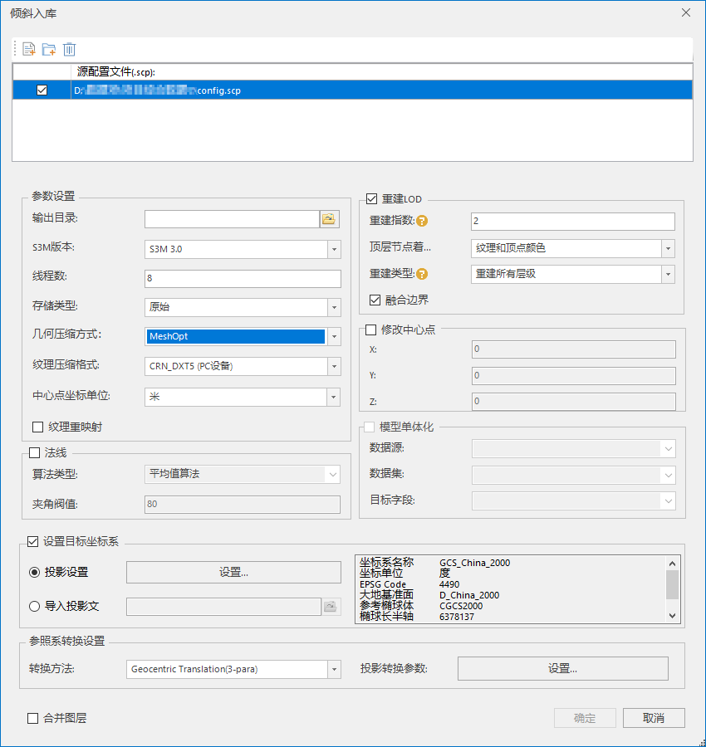Open the 重建类型 dropdown

point(668,274)
